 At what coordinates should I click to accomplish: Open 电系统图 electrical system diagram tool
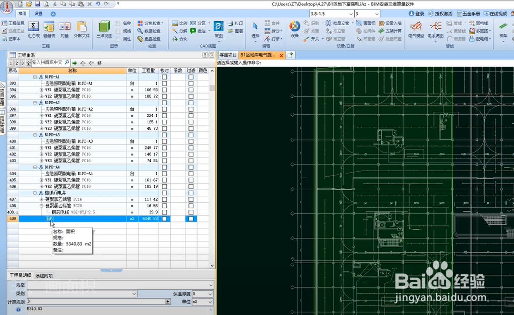click(x=435, y=30)
